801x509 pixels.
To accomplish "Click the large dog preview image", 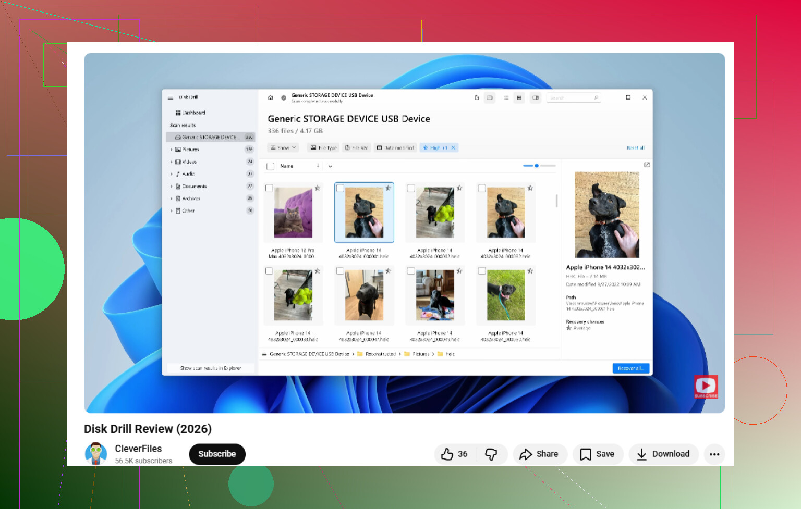I will [607, 215].
